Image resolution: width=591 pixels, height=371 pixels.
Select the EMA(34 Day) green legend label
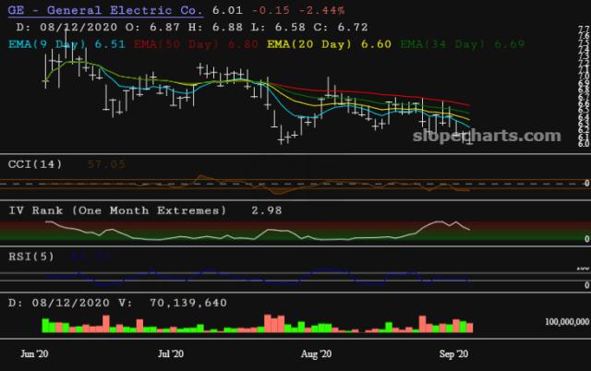[x=441, y=42]
